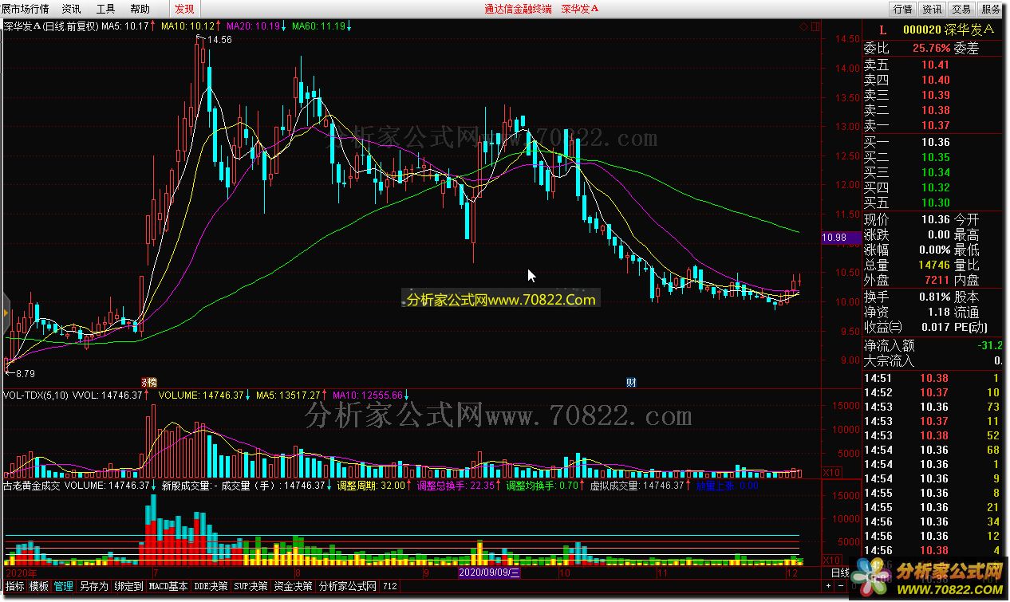Click the 换手 0.81% value
This screenshot has width=1010, height=602.
(x=933, y=297)
